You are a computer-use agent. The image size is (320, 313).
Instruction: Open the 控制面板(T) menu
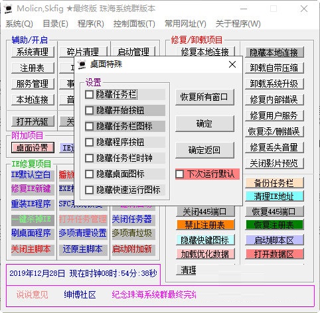[x=134, y=24]
